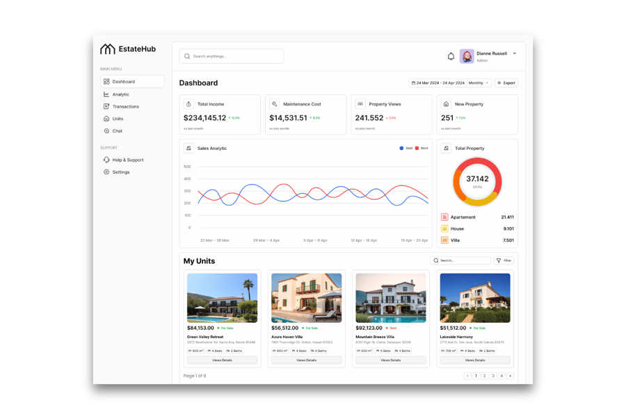The image size is (626, 418).
Task: Click the Search anythings input field
Action: [x=232, y=56]
